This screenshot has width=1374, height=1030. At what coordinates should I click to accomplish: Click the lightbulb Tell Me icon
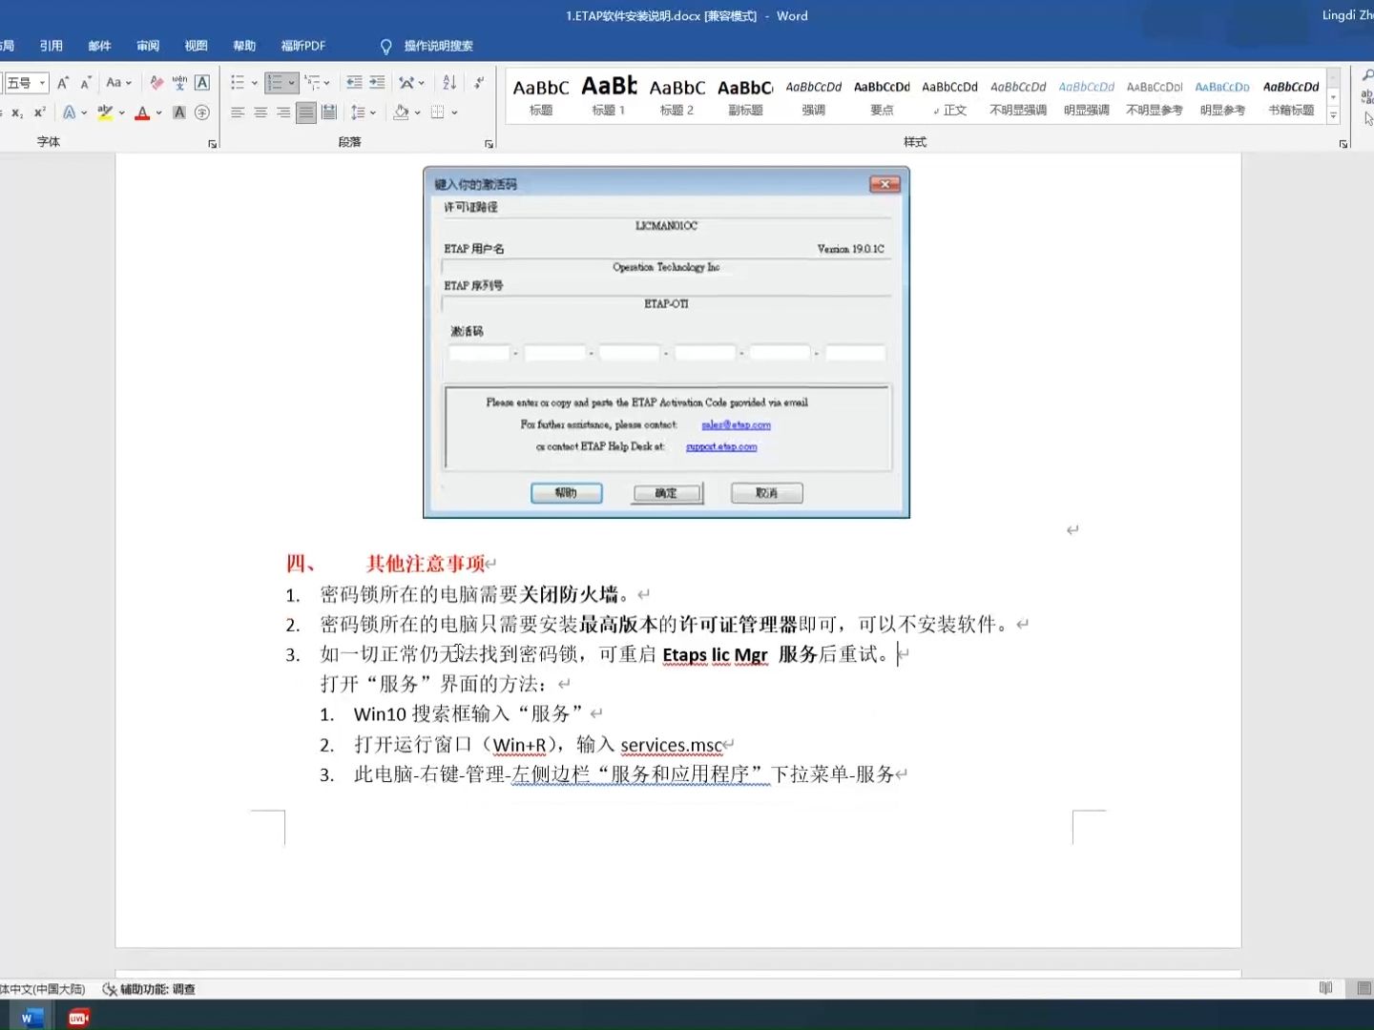click(x=385, y=46)
